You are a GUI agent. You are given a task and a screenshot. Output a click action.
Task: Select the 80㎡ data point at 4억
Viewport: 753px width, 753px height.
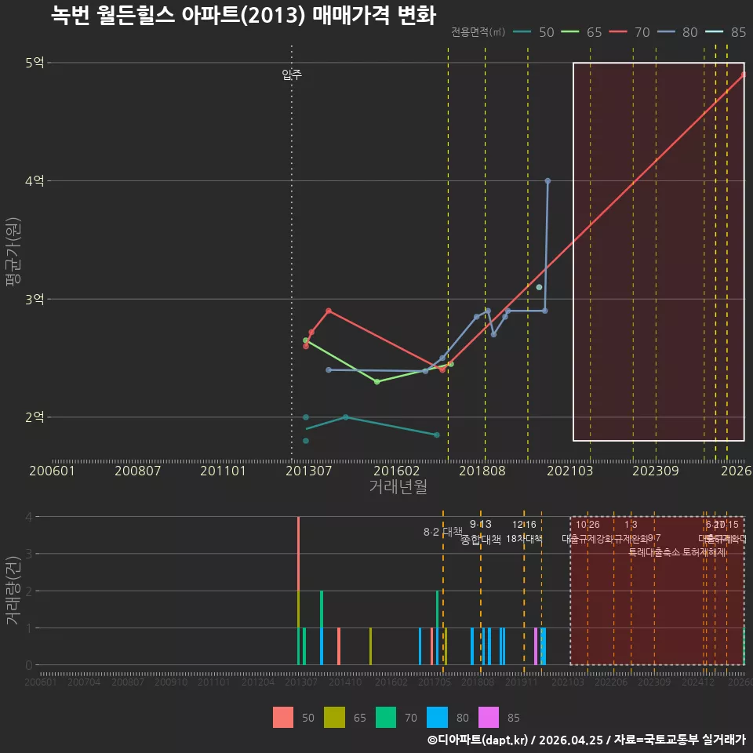tap(547, 181)
